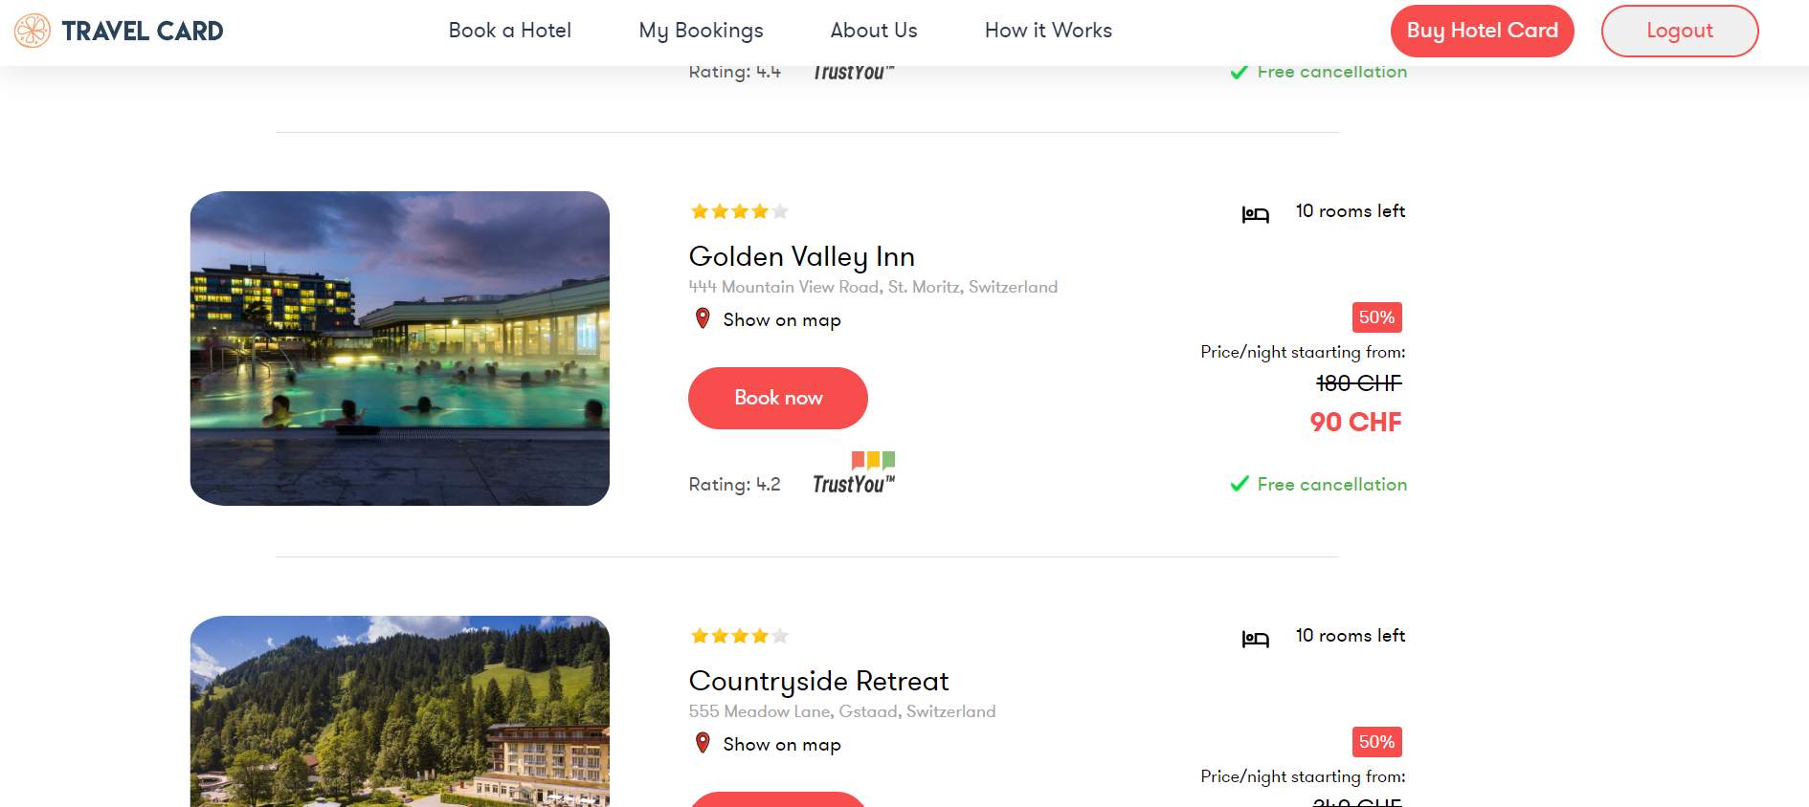Open How it Works page
This screenshot has width=1809, height=807.
pyautogui.click(x=1048, y=31)
